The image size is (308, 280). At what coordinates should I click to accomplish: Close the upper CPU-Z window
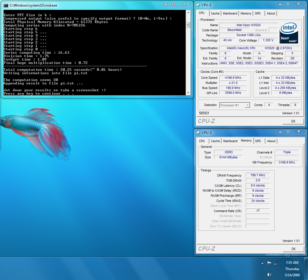(x=298, y=4)
